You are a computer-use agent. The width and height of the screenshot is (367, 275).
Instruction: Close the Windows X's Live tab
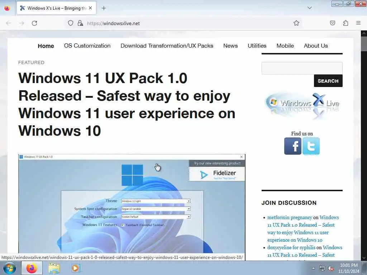(90, 8)
